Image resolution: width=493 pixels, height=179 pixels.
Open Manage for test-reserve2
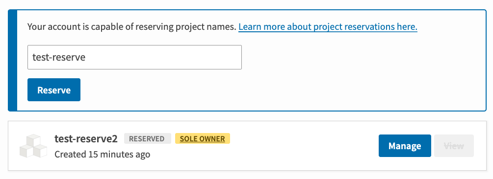pyautogui.click(x=405, y=146)
